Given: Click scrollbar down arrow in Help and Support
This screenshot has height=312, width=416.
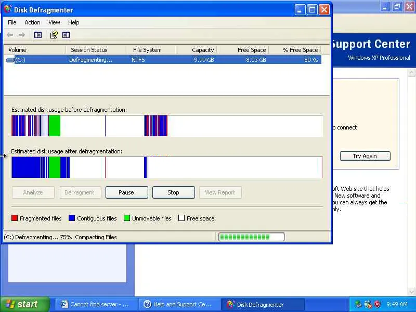Looking at the screenshot, I should 411,292.
